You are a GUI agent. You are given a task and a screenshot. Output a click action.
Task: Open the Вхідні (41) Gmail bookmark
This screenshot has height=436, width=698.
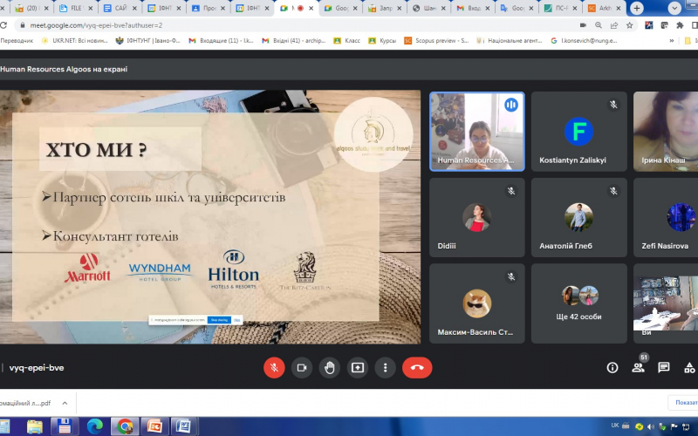(x=294, y=40)
